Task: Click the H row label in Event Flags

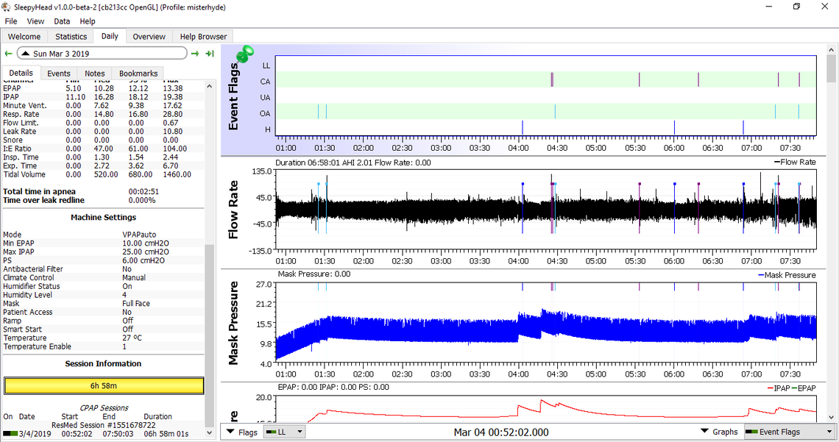Action: [x=268, y=129]
